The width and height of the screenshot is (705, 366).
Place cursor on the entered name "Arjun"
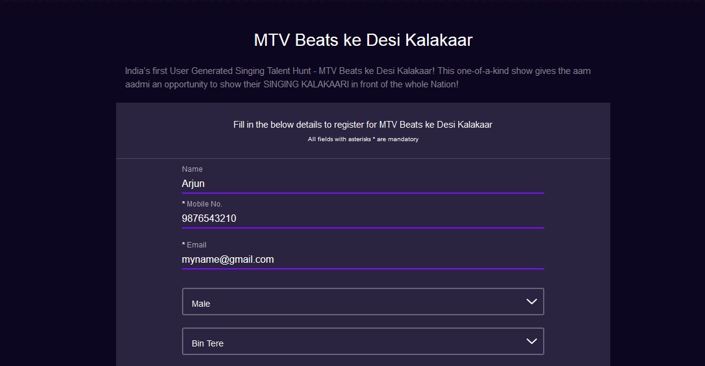coord(193,183)
